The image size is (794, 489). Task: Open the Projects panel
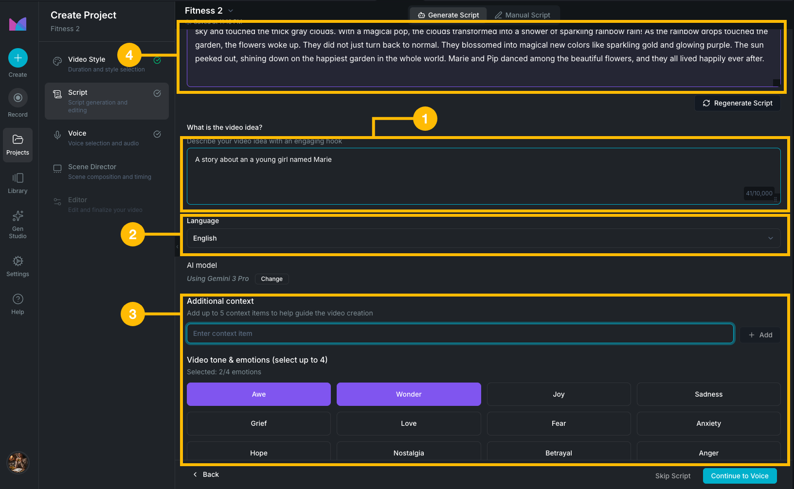[x=18, y=145]
